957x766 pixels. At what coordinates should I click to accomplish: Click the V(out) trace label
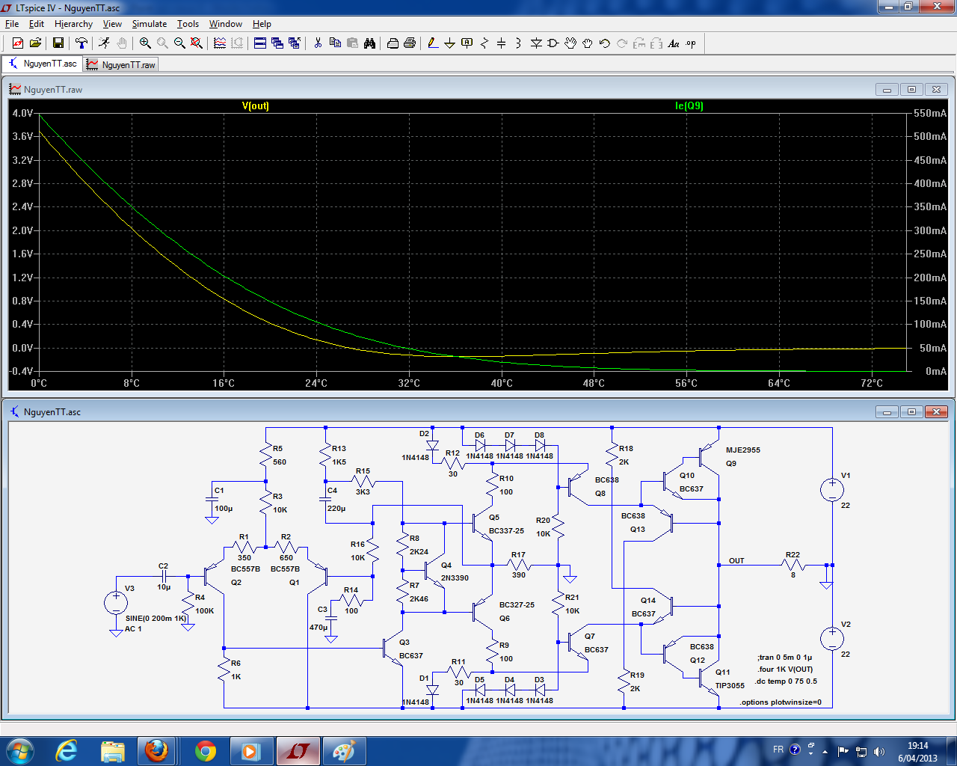pos(255,106)
